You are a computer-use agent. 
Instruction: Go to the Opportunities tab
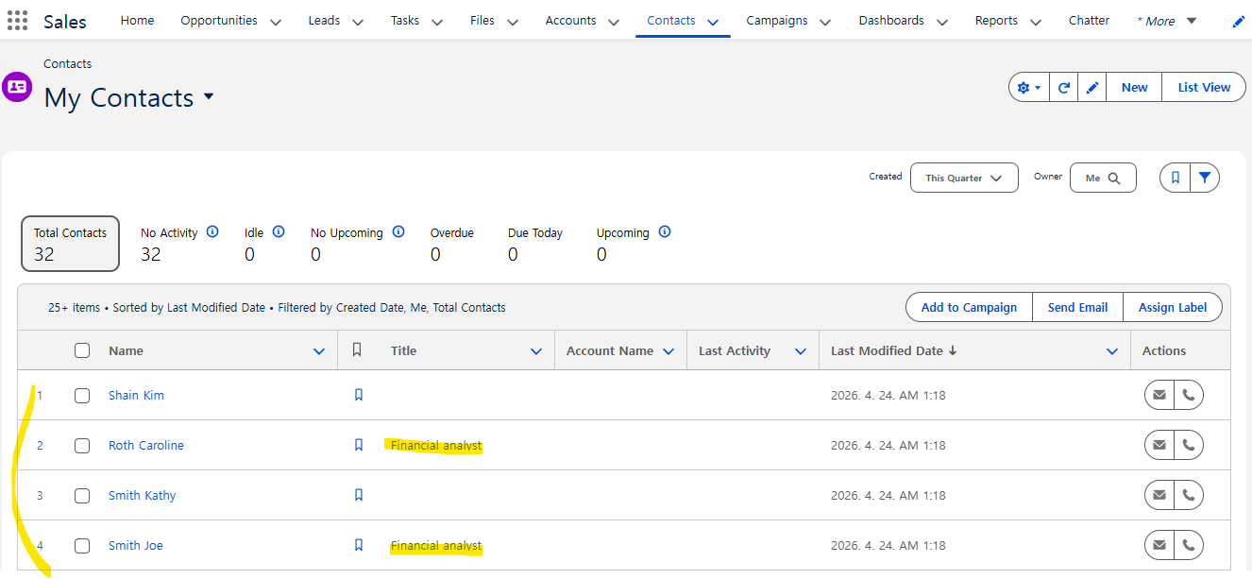click(x=219, y=21)
